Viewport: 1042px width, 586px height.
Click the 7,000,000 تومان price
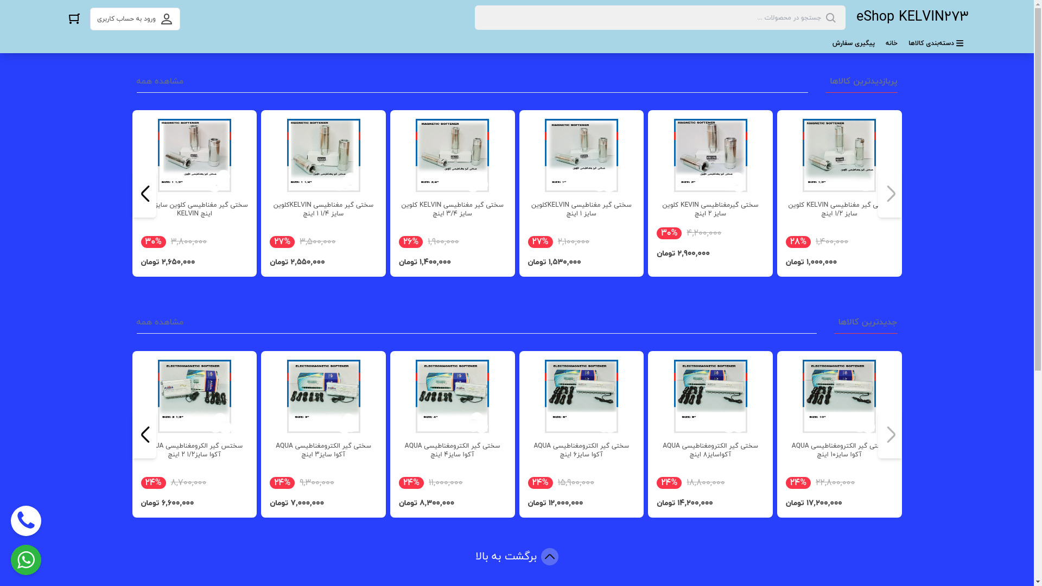(x=297, y=504)
